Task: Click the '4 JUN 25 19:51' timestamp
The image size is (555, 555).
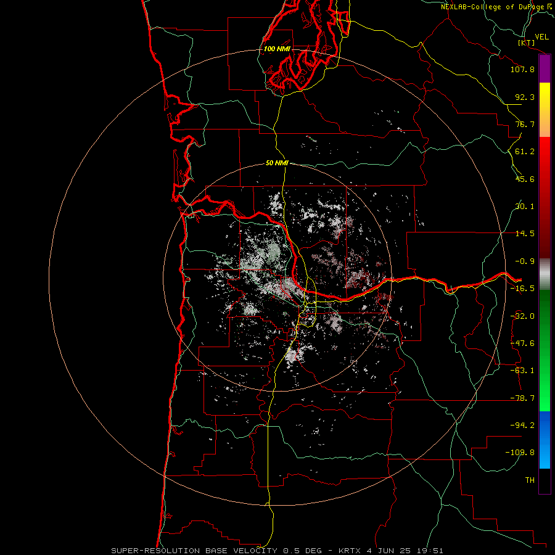Action: 405,551
